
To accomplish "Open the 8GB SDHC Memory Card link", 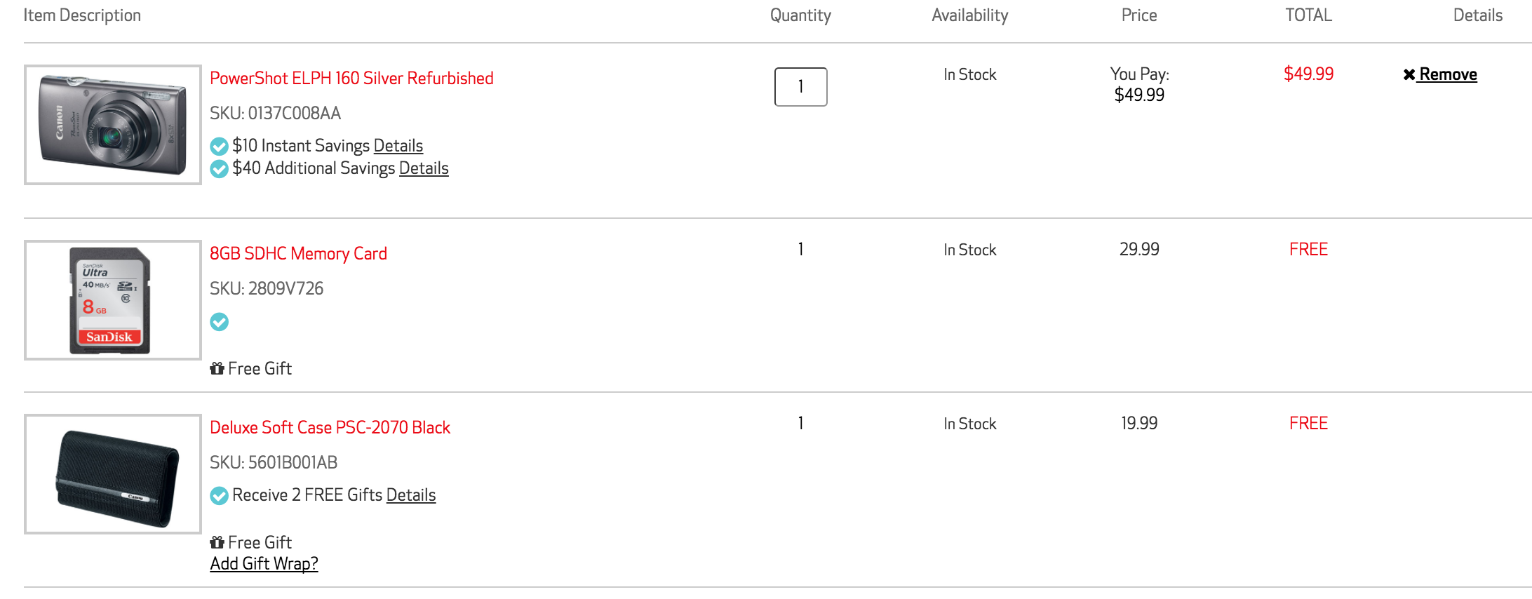I will [298, 253].
